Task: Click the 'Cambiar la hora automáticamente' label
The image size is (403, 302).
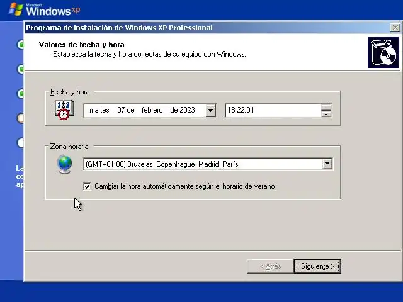Action: [184, 186]
